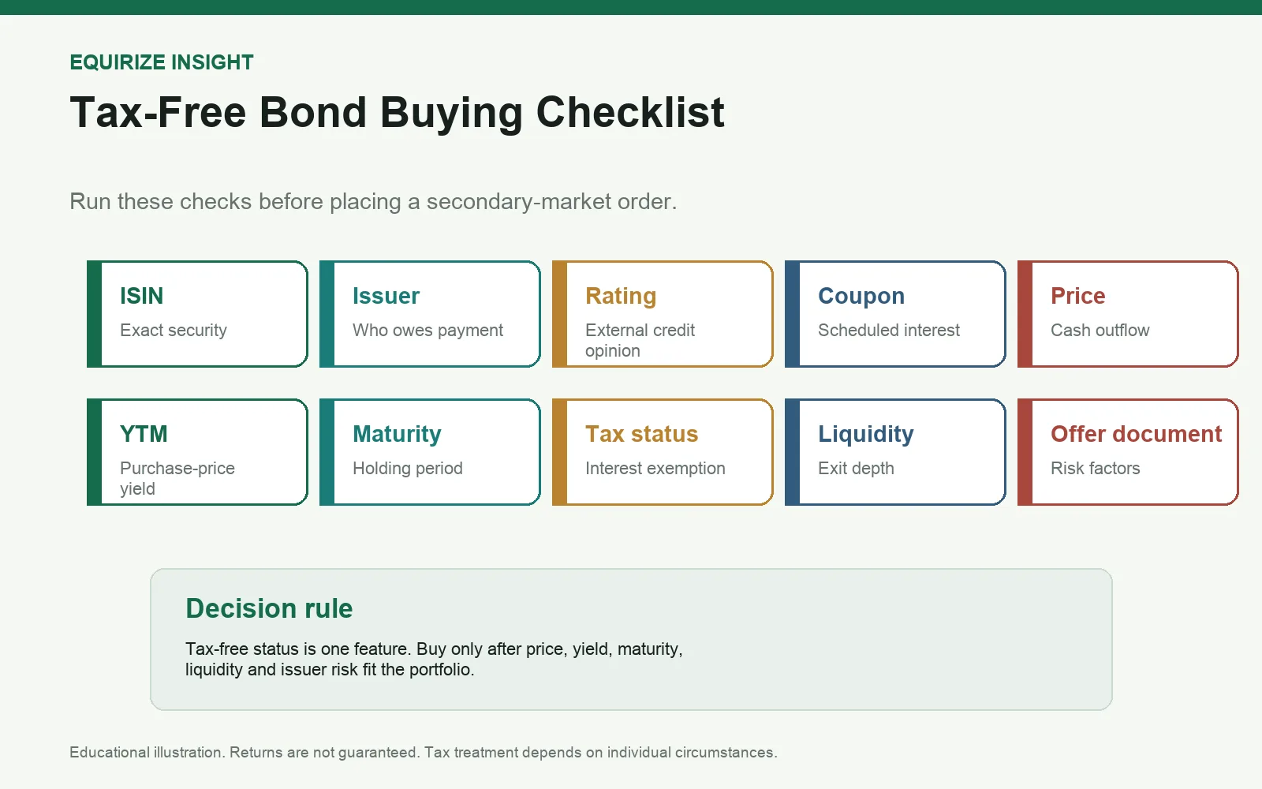Screen dimensions: 1262x789
Task: Click the Decision rule box
Action: coord(631,639)
